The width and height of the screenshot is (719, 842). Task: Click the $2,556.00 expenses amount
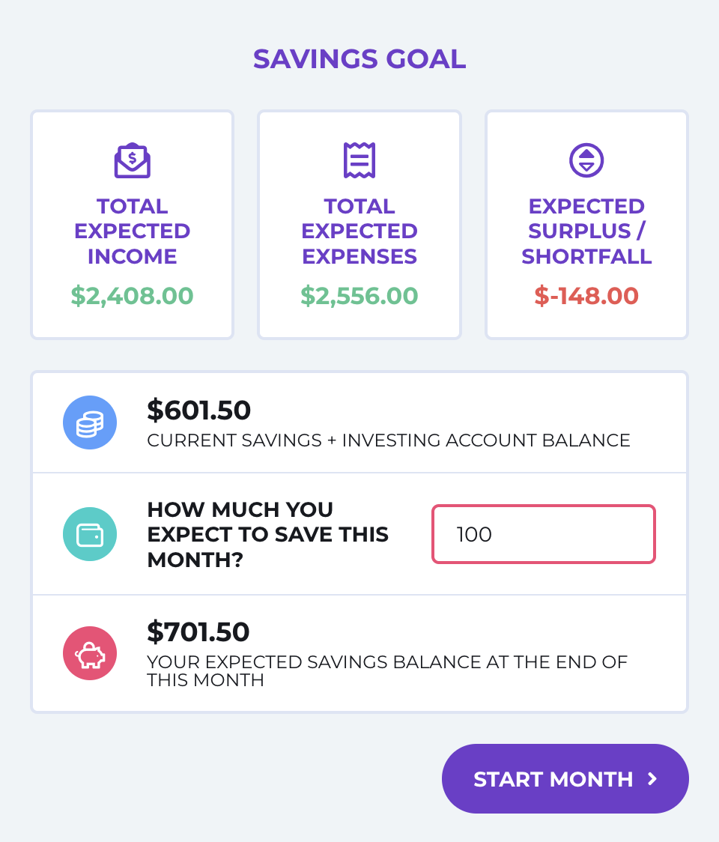coord(359,296)
